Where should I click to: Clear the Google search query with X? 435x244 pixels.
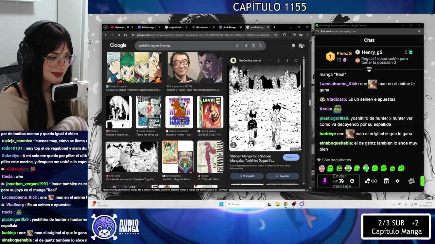pyautogui.click(x=237, y=46)
